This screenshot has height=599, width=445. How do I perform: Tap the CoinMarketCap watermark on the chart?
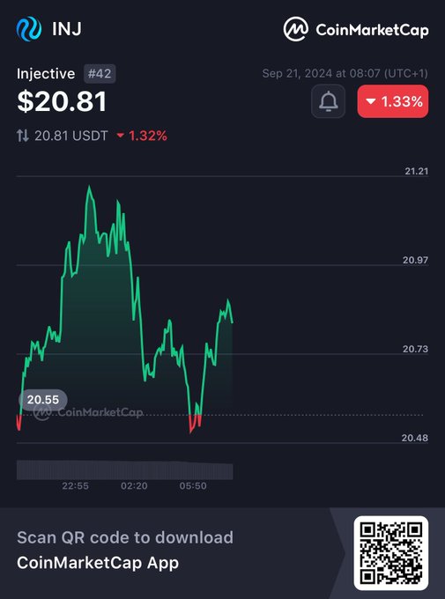click(88, 412)
